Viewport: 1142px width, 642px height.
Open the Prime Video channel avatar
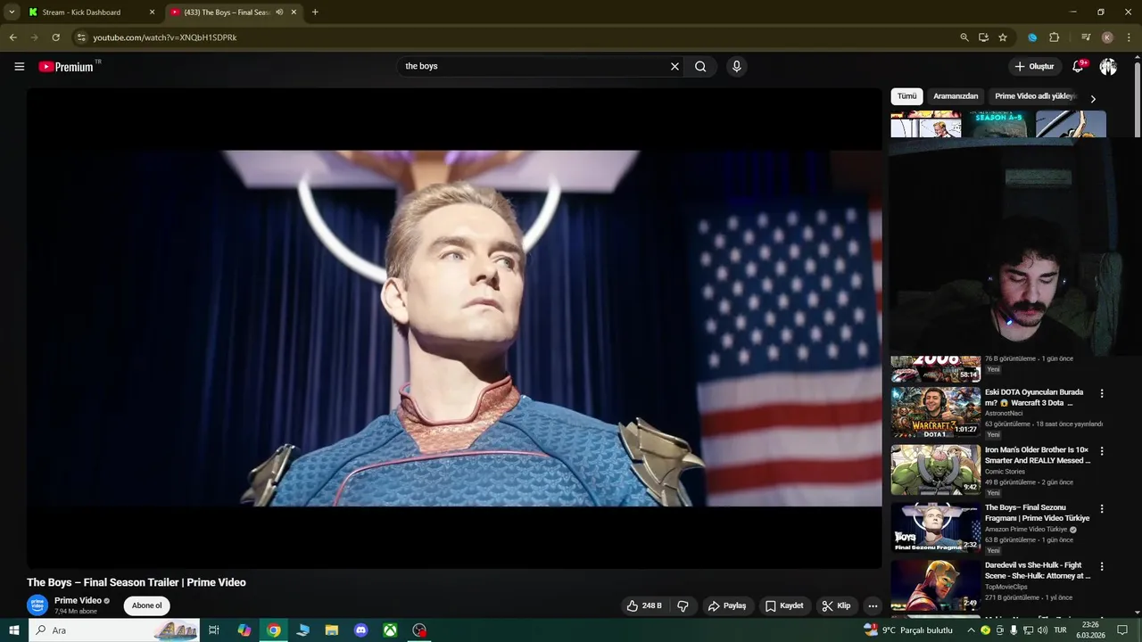click(x=37, y=605)
